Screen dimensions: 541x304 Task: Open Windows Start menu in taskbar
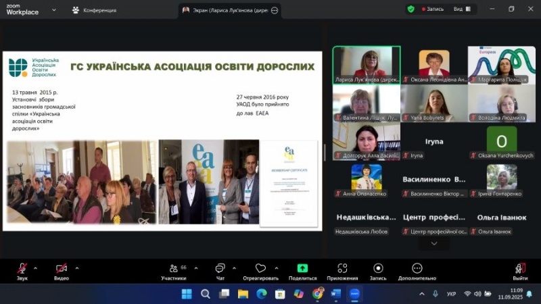(x=187, y=294)
